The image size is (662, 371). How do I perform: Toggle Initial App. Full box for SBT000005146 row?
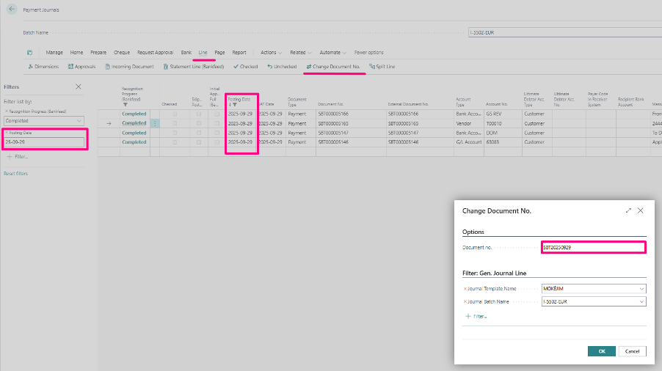tap(217, 142)
